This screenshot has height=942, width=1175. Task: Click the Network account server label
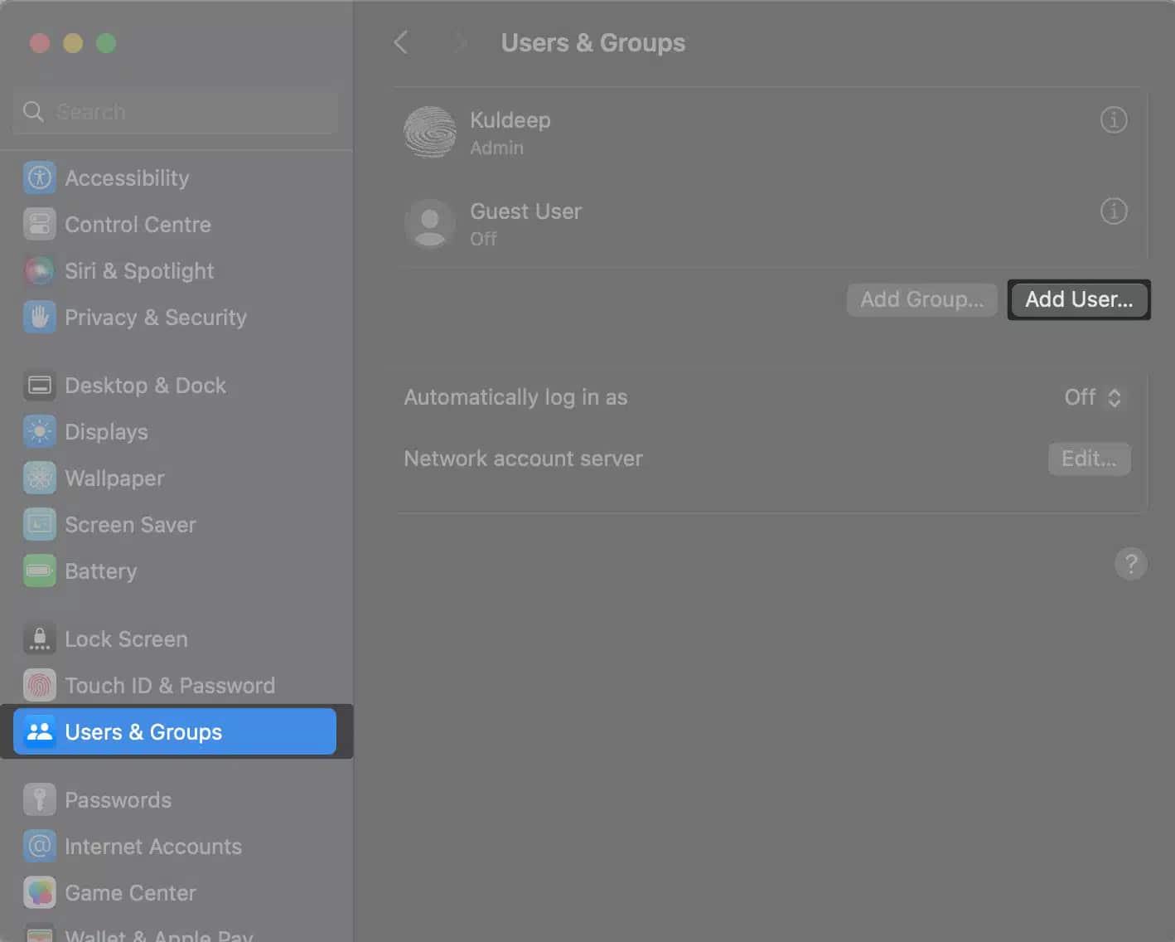[x=523, y=459]
